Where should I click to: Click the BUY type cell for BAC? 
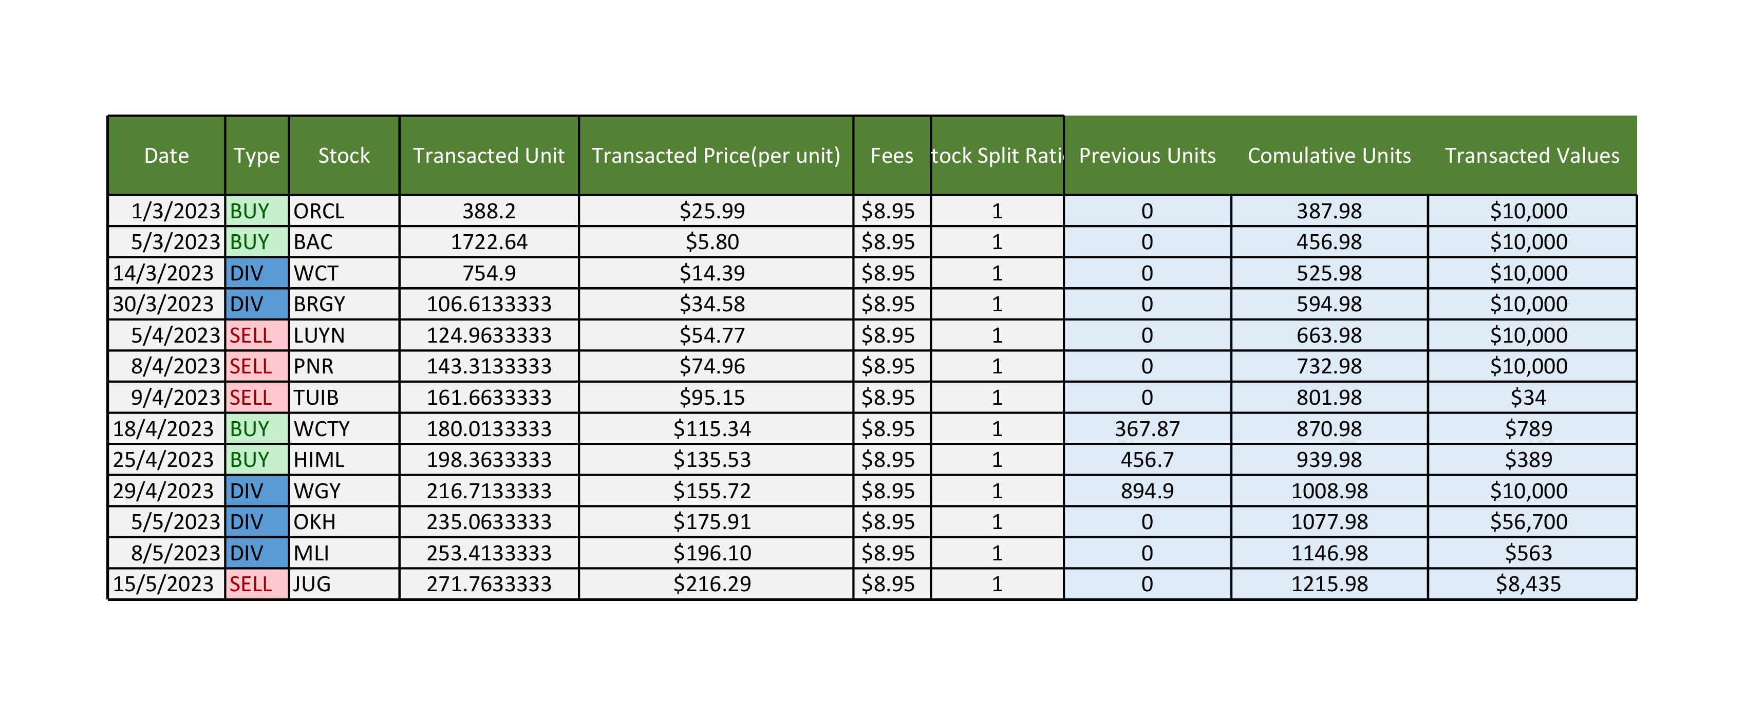pyautogui.click(x=257, y=242)
